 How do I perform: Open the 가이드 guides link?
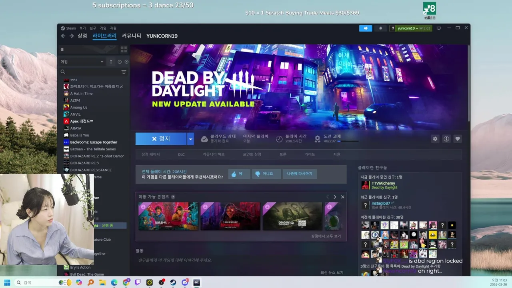[x=310, y=154]
